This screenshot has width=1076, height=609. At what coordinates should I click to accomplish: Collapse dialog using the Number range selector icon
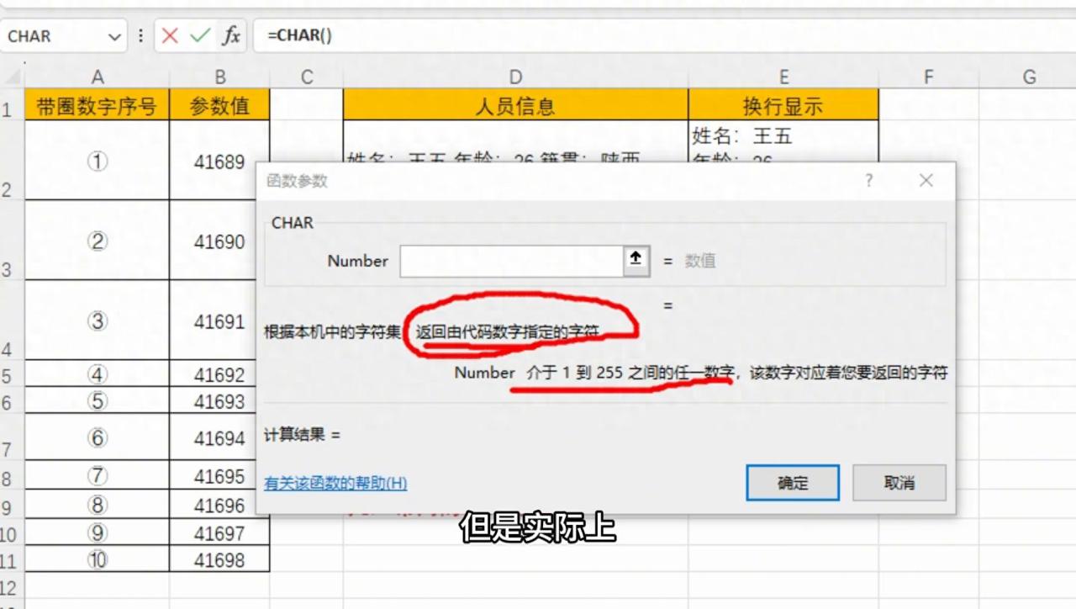636,260
